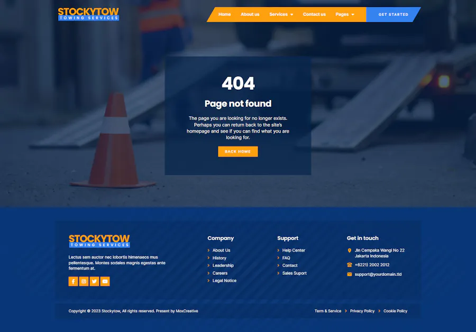Click the 404 heading
The height and width of the screenshot is (332, 476).
(239, 83)
